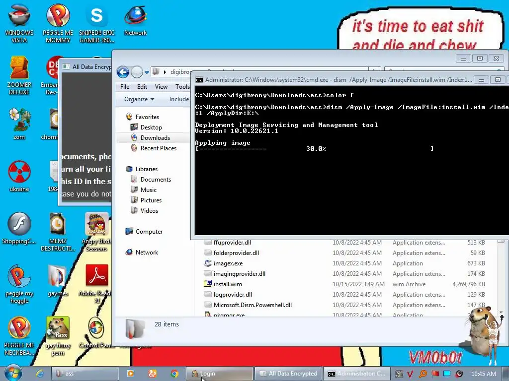Image resolution: width=509 pixels, height=381 pixels.
Task: Open the Edit menu in Explorer
Action: point(142,86)
